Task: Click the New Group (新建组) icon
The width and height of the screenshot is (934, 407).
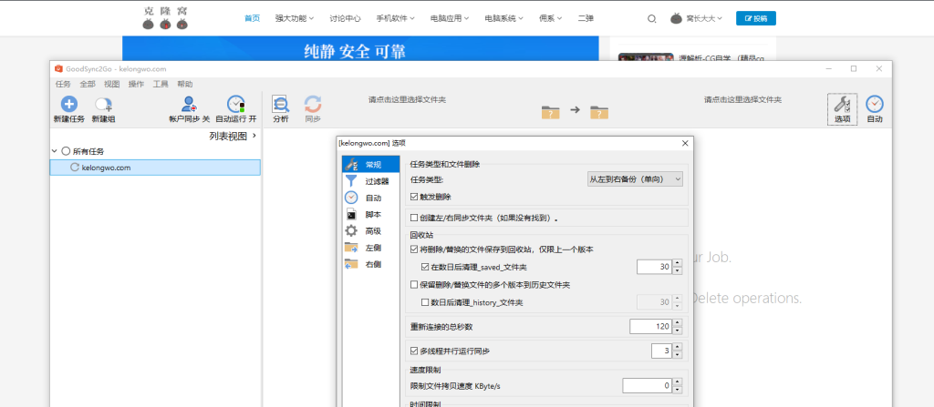Action: [104, 105]
